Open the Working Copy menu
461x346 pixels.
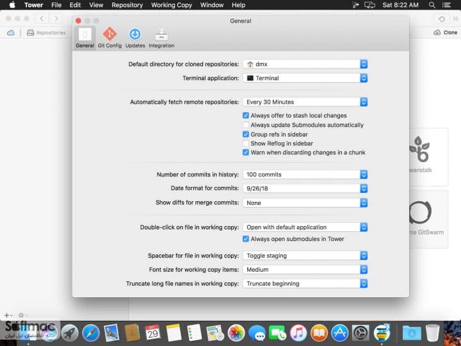coord(172,5)
